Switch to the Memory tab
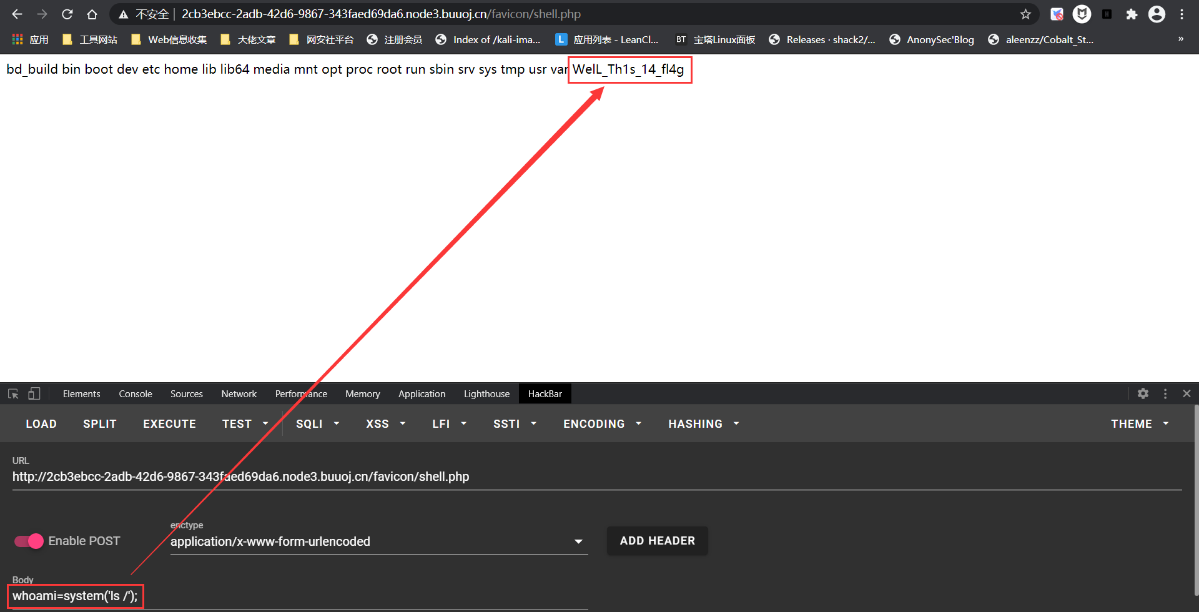Viewport: 1199px width, 612px height. click(x=363, y=393)
